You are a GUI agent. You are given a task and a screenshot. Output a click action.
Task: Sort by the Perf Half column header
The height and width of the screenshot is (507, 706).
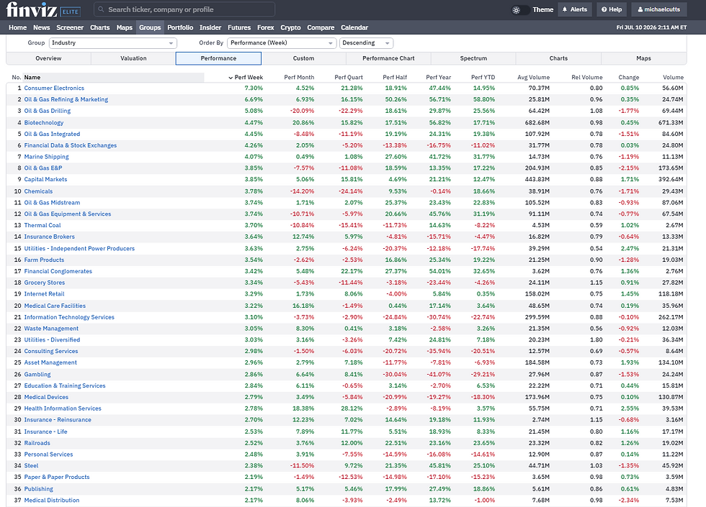tap(395, 78)
